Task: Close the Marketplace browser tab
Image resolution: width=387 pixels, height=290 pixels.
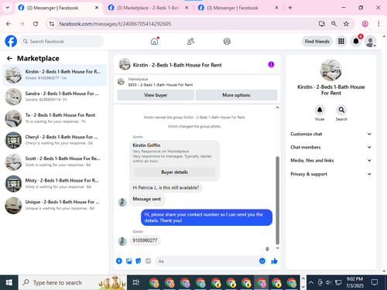Action: coord(187,8)
